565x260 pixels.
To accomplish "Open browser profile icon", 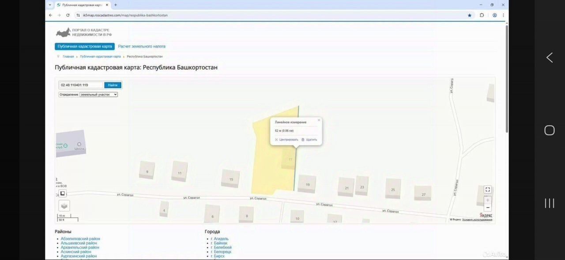I will pyautogui.click(x=495, y=15).
